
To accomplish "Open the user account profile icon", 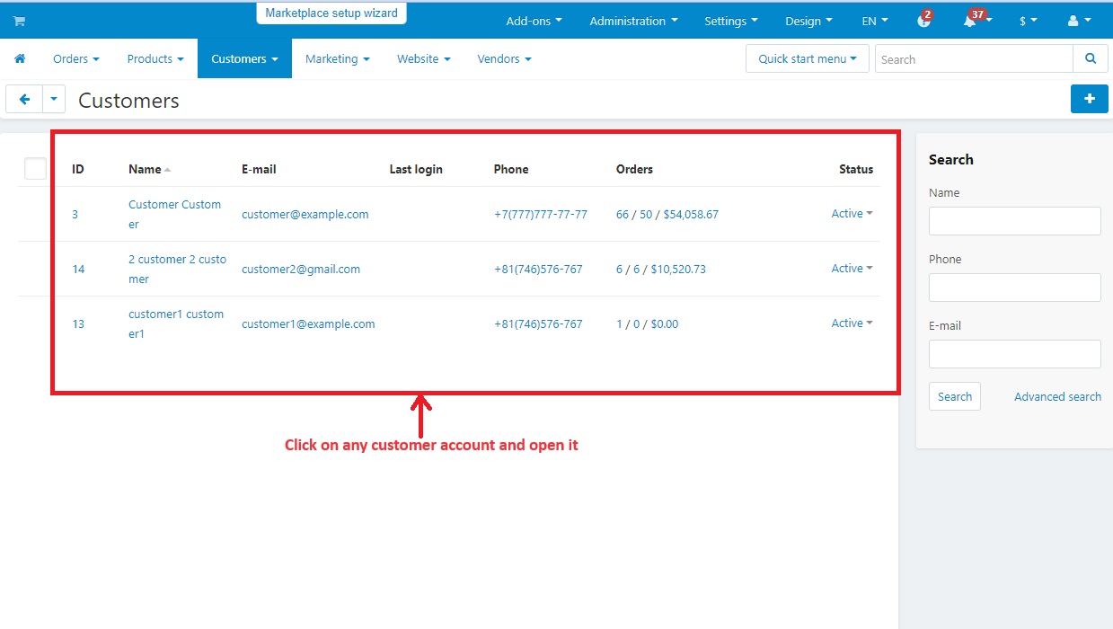I will click(1073, 21).
